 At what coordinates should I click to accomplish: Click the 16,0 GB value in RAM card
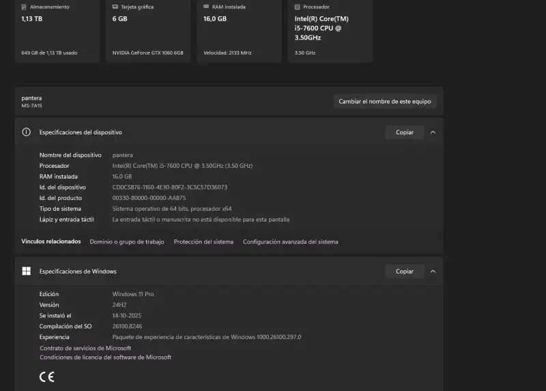click(215, 19)
